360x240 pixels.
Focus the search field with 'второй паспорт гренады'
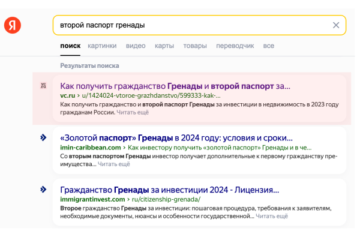(199, 25)
